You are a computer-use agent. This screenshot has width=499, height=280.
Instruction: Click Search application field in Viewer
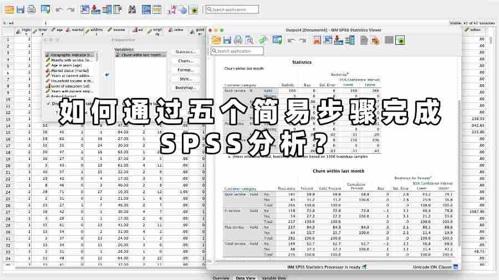[x=240, y=51]
